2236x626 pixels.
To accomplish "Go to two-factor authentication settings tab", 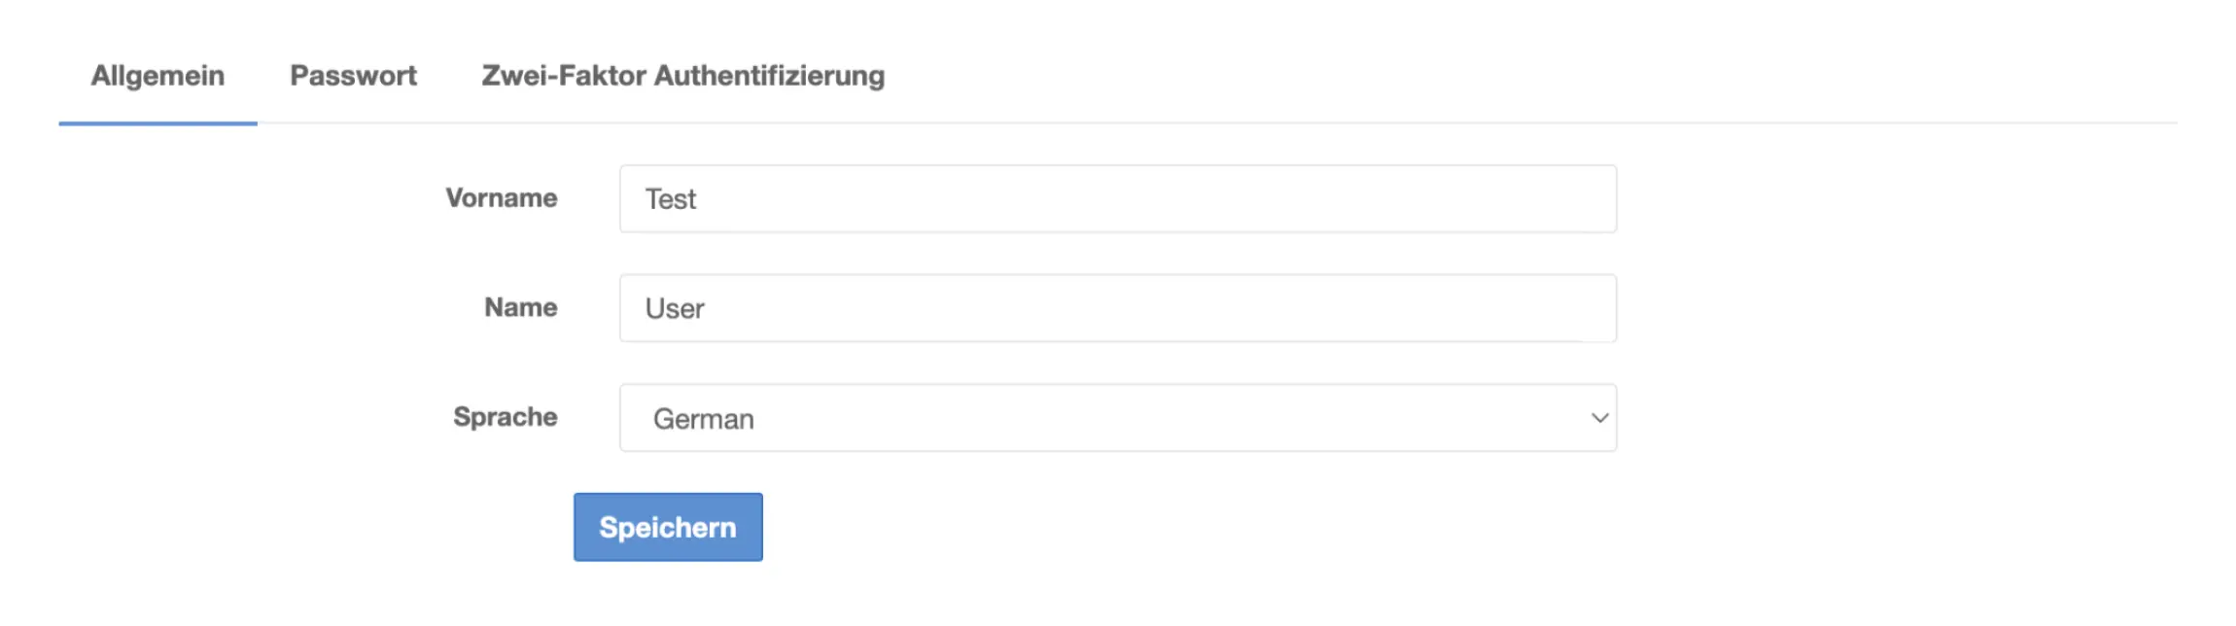I will coord(682,76).
